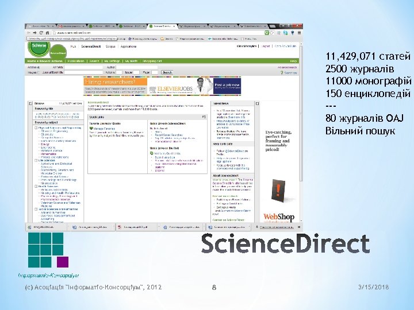Click the Journal/Book title input
The height and width of the screenshot is (310, 414).
coord(83,72)
